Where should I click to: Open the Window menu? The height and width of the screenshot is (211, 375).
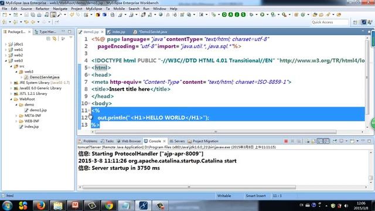point(159,9)
